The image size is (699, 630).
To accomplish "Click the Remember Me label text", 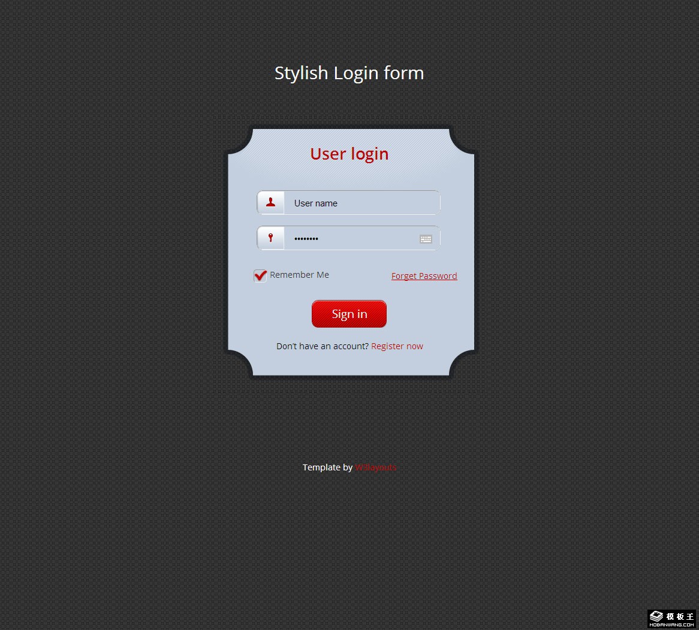I will 299,275.
